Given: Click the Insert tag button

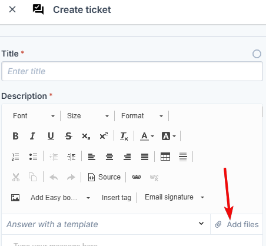Looking at the screenshot, I should (117, 198).
